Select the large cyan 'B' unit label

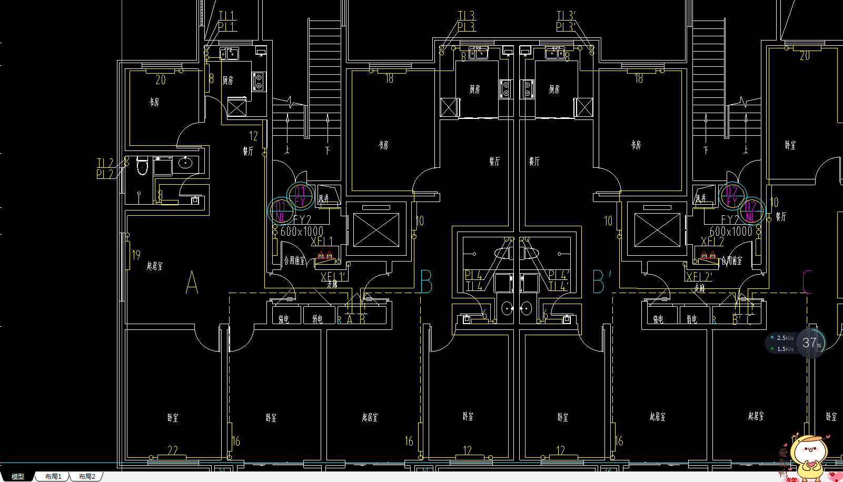(427, 282)
